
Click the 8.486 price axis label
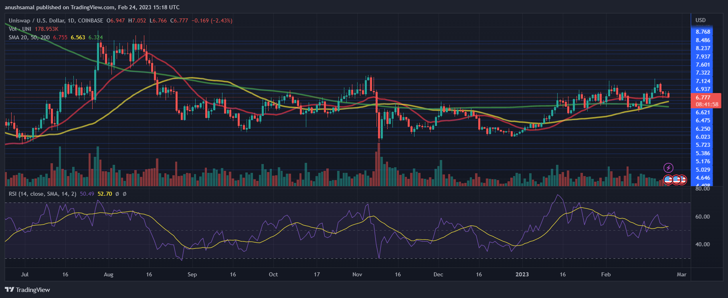[x=703, y=40]
